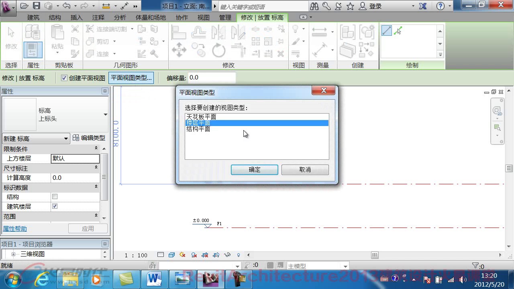This screenshot has width=514, height=289.
Task: Click the horizontal scrollbar thumb of the view
Action: coord(375,255)
